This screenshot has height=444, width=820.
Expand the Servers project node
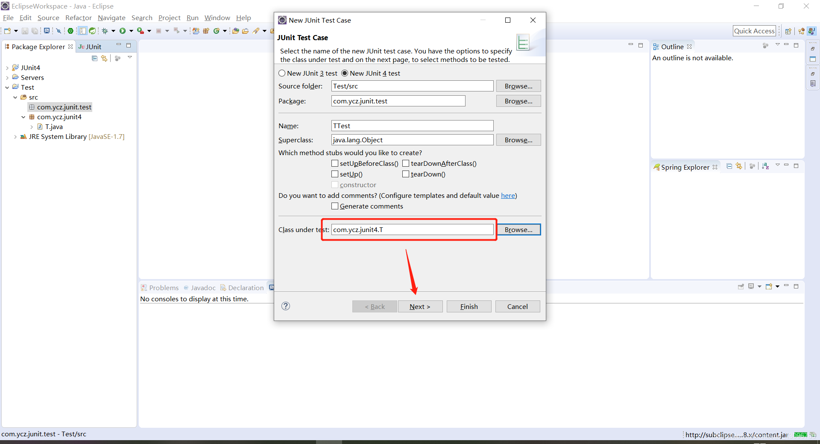(x=7, y=78)
